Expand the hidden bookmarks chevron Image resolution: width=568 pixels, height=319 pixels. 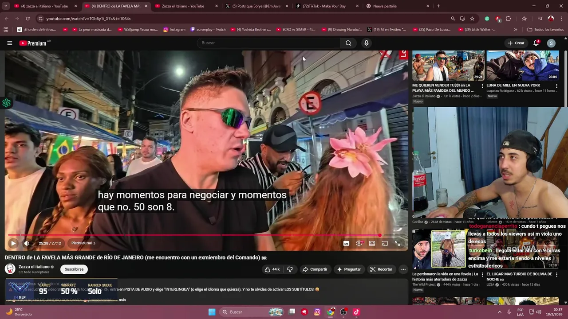(x=515, y=30)
